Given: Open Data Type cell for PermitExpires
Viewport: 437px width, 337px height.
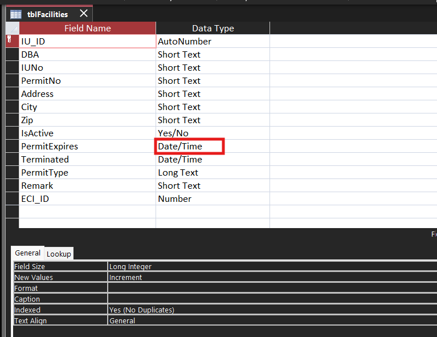Looking at the screenshot, I should pos(213,146).
